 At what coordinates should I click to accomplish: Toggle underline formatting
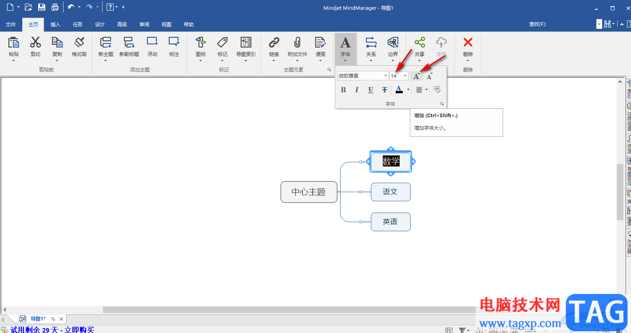pos(371,90)
